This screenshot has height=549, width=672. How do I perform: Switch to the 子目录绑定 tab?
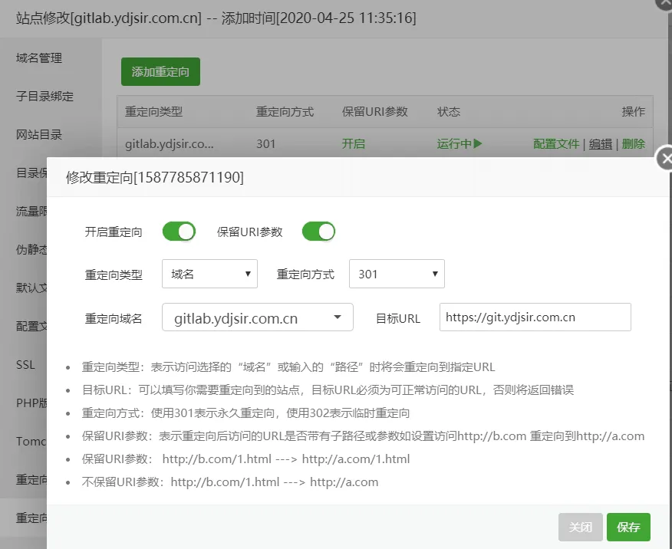click(45, 96)
